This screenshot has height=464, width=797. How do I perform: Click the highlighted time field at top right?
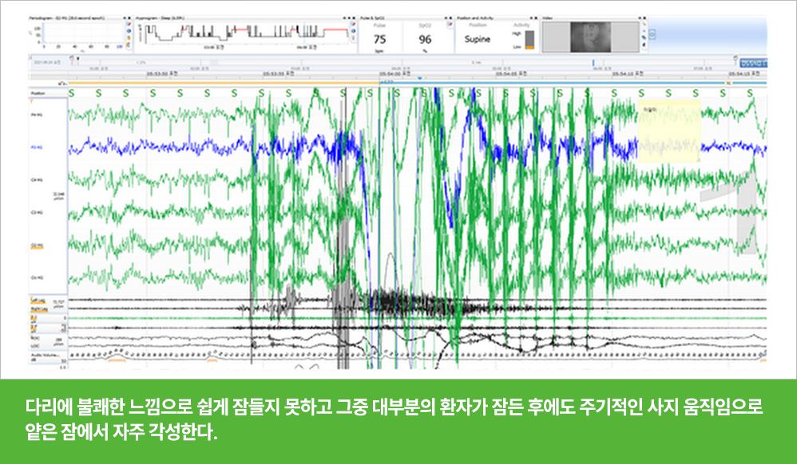point(753,63)
